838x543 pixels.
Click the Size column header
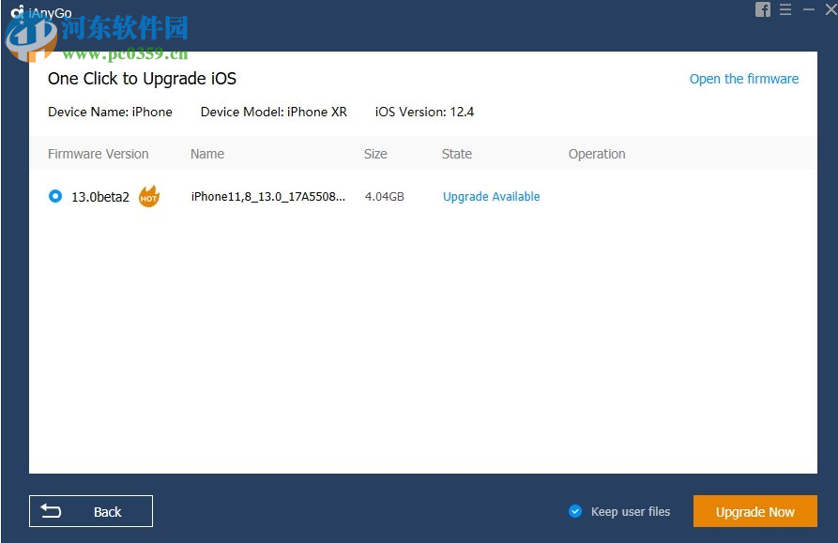tap(375, 154)
